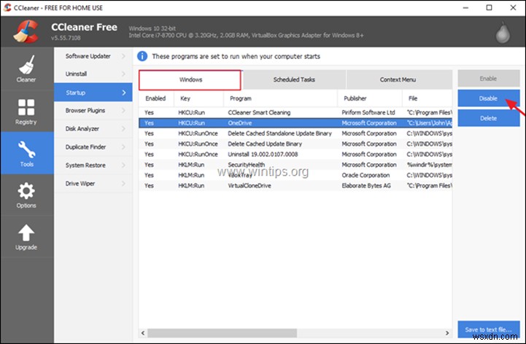Select the Tools wrench icon
526x344 pixels.
26,149
